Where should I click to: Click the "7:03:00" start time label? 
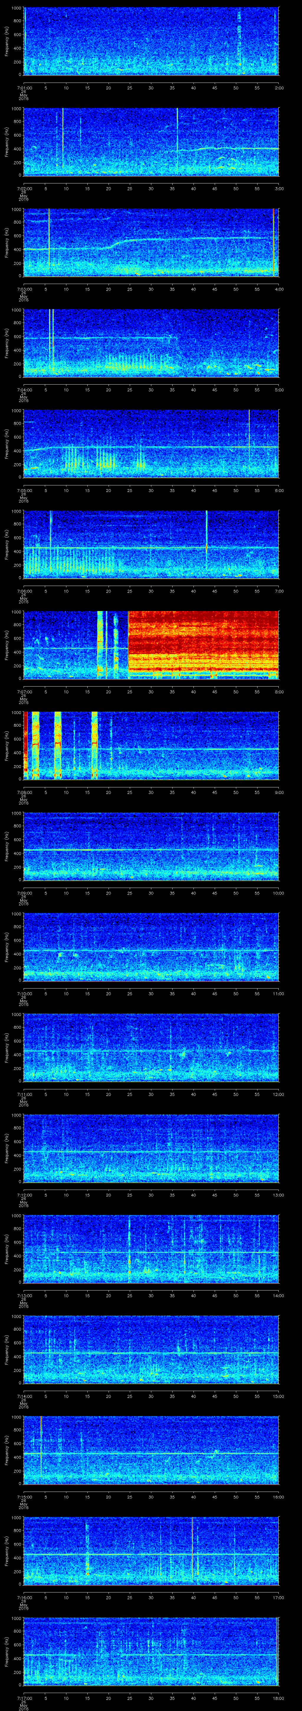click(x=24, y=289)
